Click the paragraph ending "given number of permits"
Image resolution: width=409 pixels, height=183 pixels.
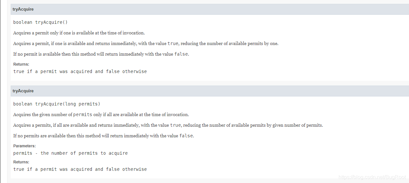point(168,125)
